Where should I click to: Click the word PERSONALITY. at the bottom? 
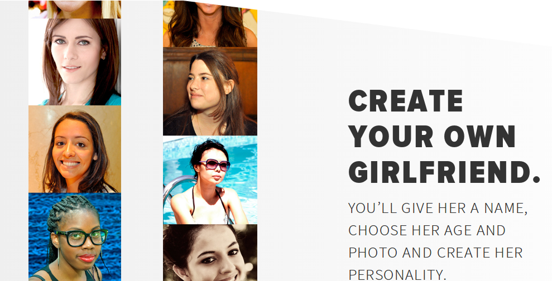click(397, 274)
